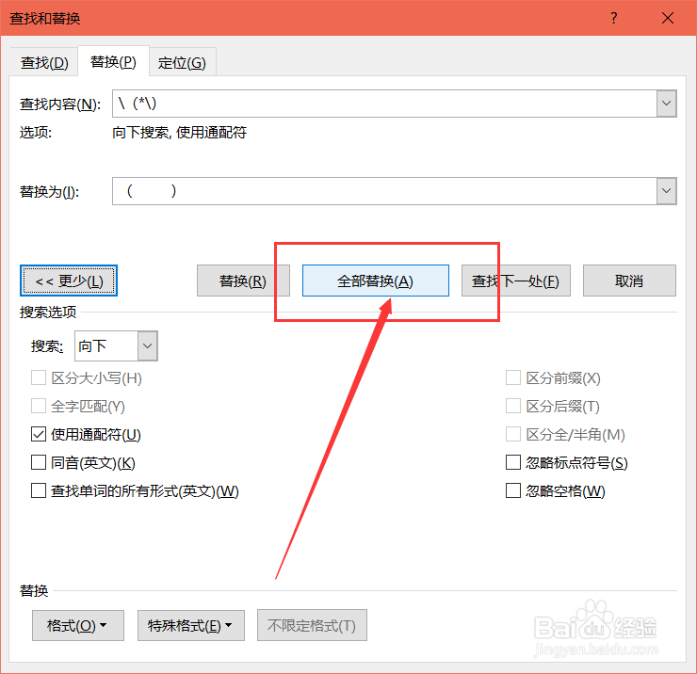Collapse options with 更少(L) button
The height and width of the screenshot is (674, 697).
click(x=69, y=281)
